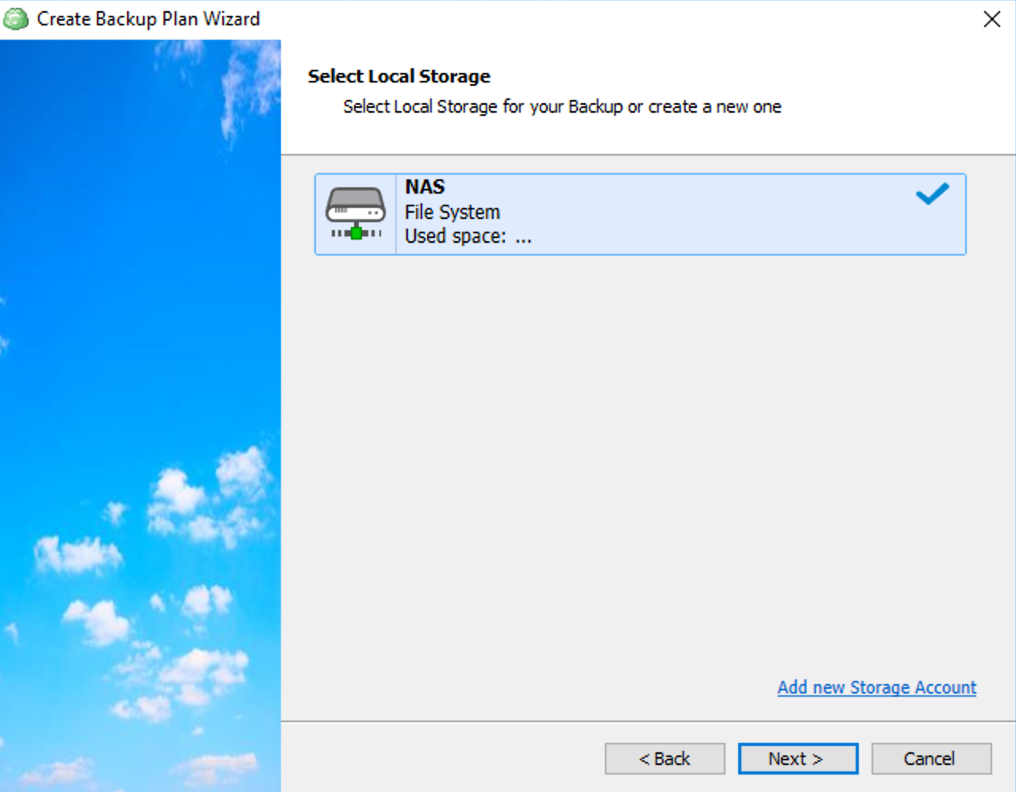Click the empty gray area below NAS entry
This screenshot has height=792, width=1016.
coord(641,460)
